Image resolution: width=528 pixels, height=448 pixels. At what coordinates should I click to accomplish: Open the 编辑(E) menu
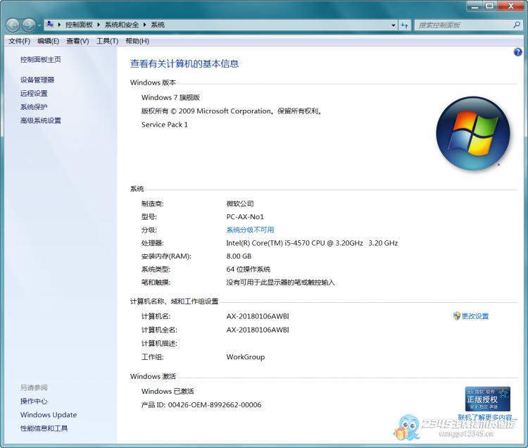(x=48, y=41)
